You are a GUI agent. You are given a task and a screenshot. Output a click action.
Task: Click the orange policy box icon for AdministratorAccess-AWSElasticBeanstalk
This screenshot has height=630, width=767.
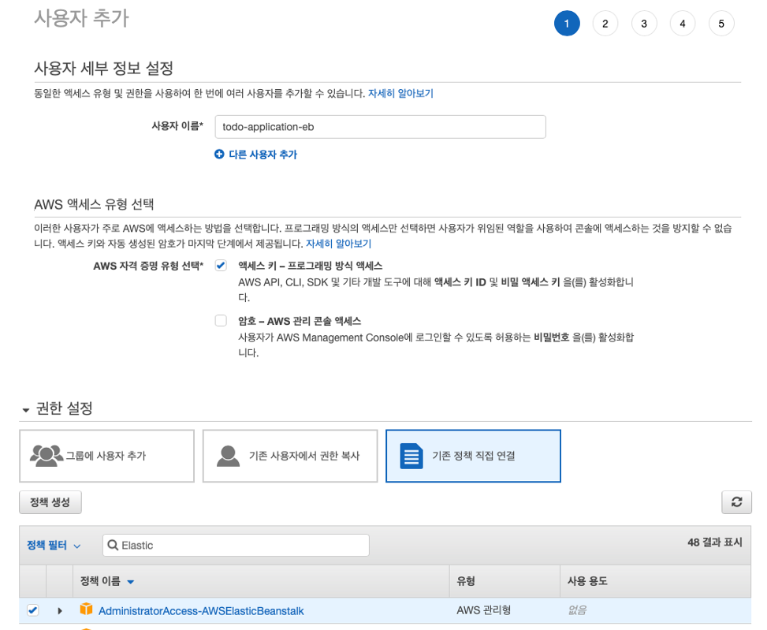coord(86,609)
